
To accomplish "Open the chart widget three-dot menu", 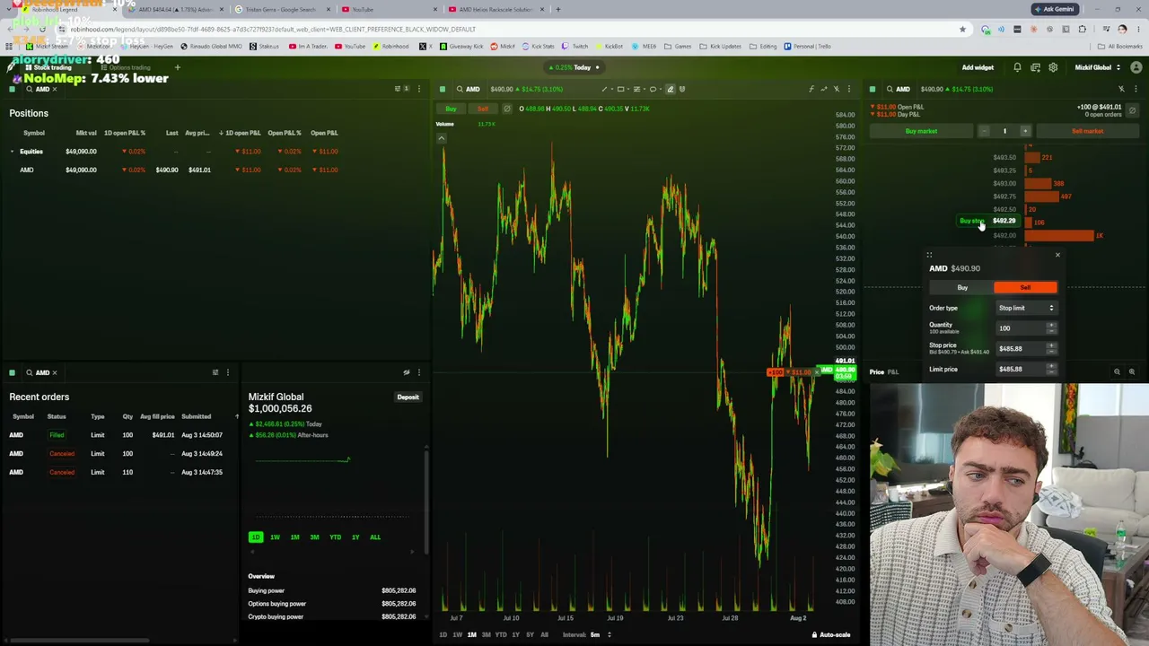I will click(x=849, y=89).
